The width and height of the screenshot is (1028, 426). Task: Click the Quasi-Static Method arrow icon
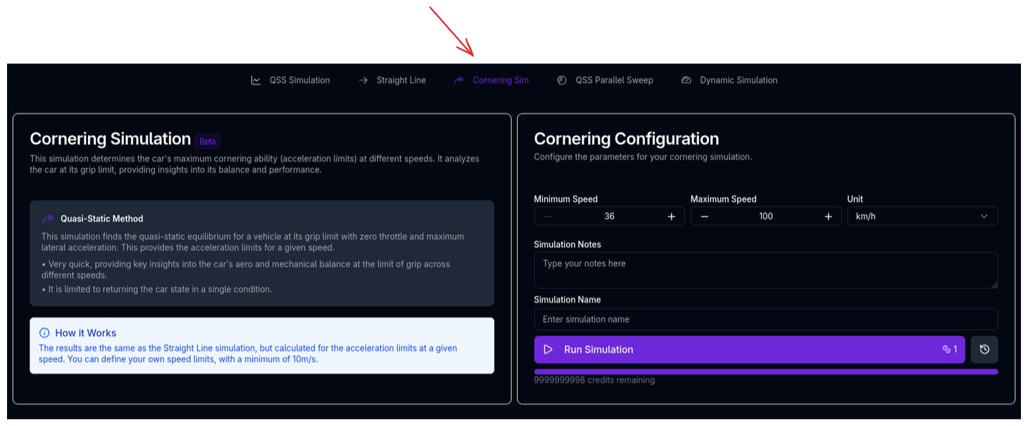pyautogui.click(x=49, y=219)
